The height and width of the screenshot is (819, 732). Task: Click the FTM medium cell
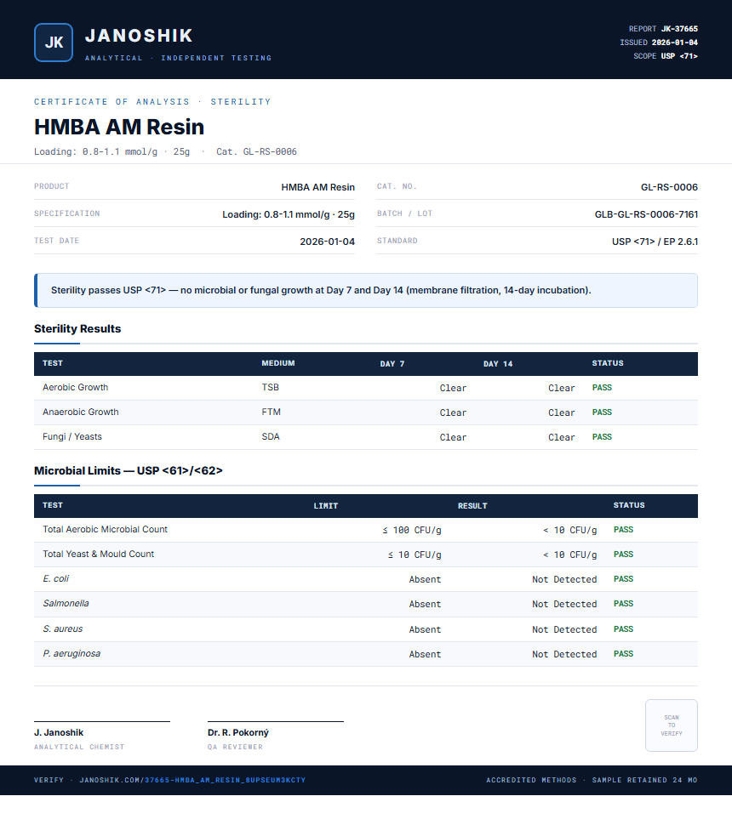pos(271,412)
